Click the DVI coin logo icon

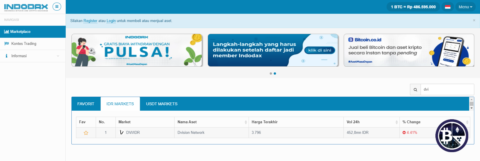[x=122, y=132]
